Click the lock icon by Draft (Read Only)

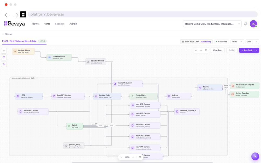pos(183,42)
